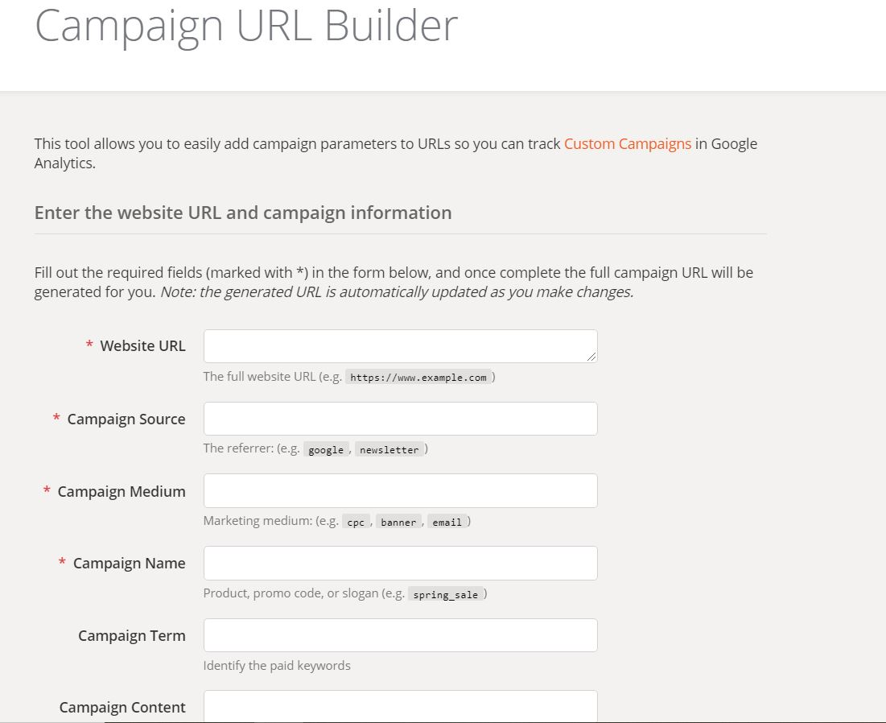The height and width of the screenshot is (723, 886).
Task: Select the newsletter example code snippet
Action: pos(389,449)
